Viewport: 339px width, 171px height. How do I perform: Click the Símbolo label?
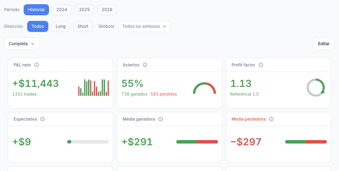click(106, 26)
